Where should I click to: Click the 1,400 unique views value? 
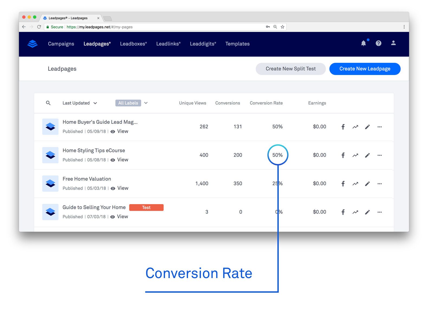[x=202, y=184]
